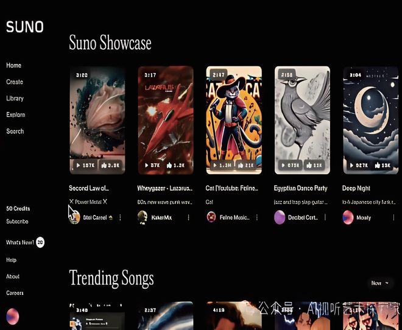Image resolution: width=402 pixels, height=330 pixels.
Task: Like the Cat song
Action: click(245, 166)
